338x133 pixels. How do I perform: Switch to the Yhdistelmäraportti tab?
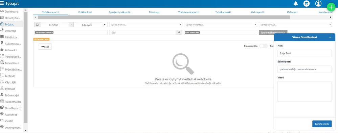coord(188,12)
